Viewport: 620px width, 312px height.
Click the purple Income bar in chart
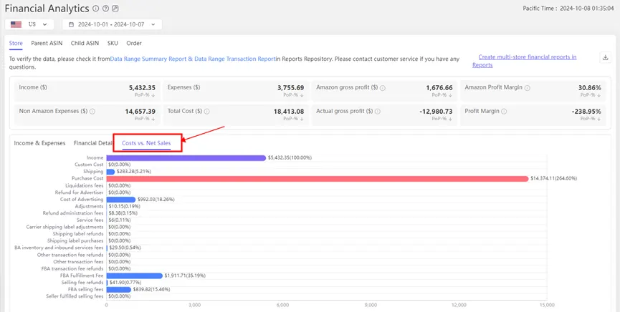[x=186, y=158]
